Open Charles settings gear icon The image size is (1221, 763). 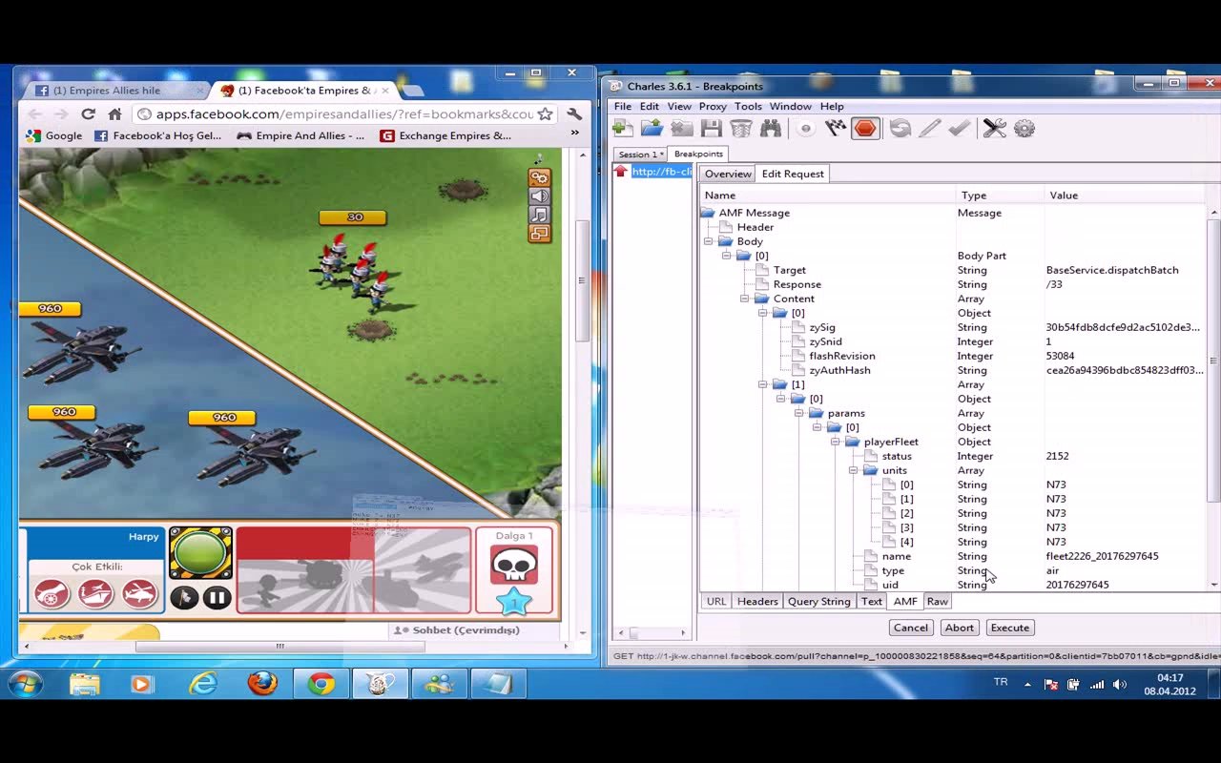pyautogui.click(x=1024, y=129)
